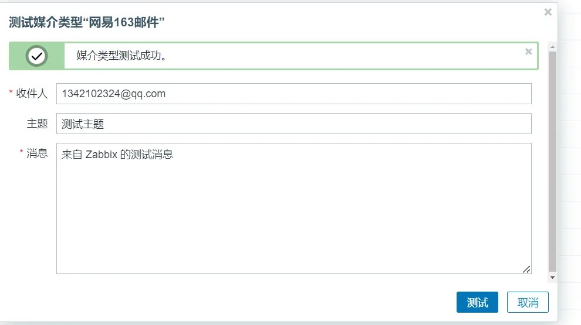This screenshot has width=581, height=325.
Task: Click the red asterisk beside 收件人
Action: point(11,93)
